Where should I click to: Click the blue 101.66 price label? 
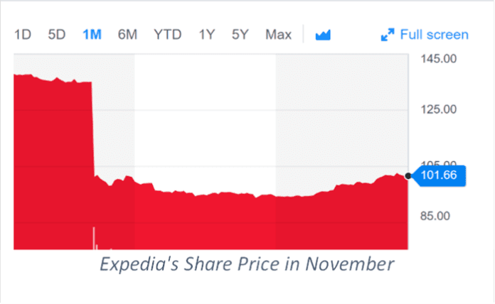pos(440,175)
